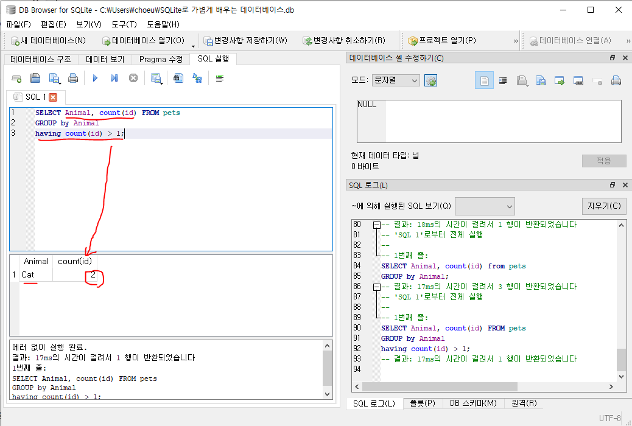The width and height of the screenshot is (632, 426).
Task: Toggle word wrap in cell editor
Action: tap(484, 80)
